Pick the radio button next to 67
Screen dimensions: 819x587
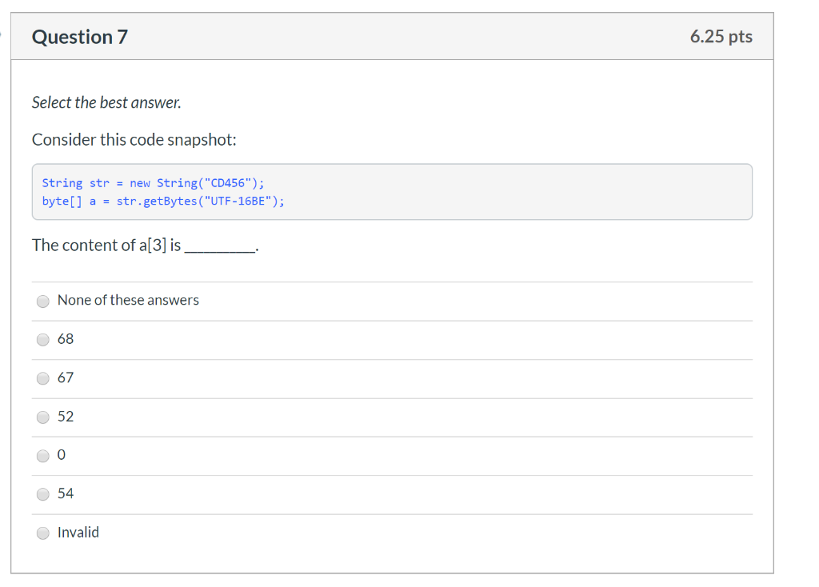click(x=43, y=378)
